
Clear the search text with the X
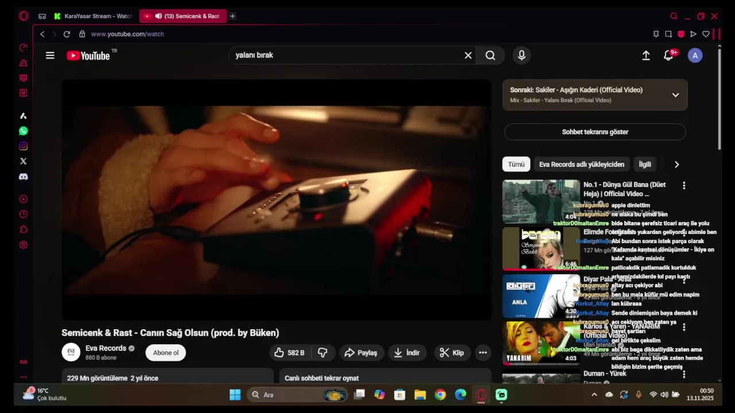point(468,55)
